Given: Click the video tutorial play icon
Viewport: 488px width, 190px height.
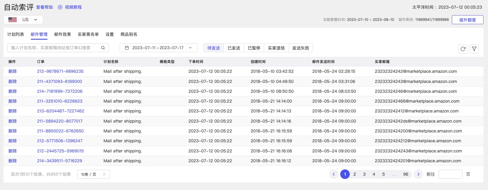Looking at the screenshot, I should point(60,7).
